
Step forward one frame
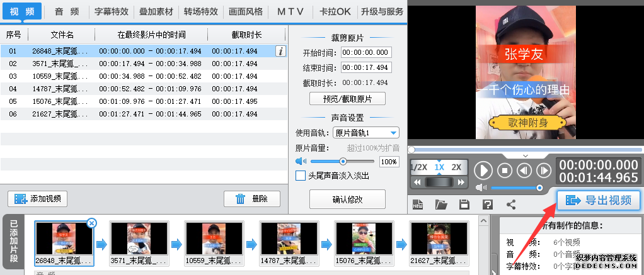[x=544, y=171]
